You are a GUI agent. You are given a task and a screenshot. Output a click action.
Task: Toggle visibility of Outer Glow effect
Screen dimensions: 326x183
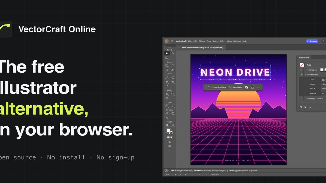(301, 75)
